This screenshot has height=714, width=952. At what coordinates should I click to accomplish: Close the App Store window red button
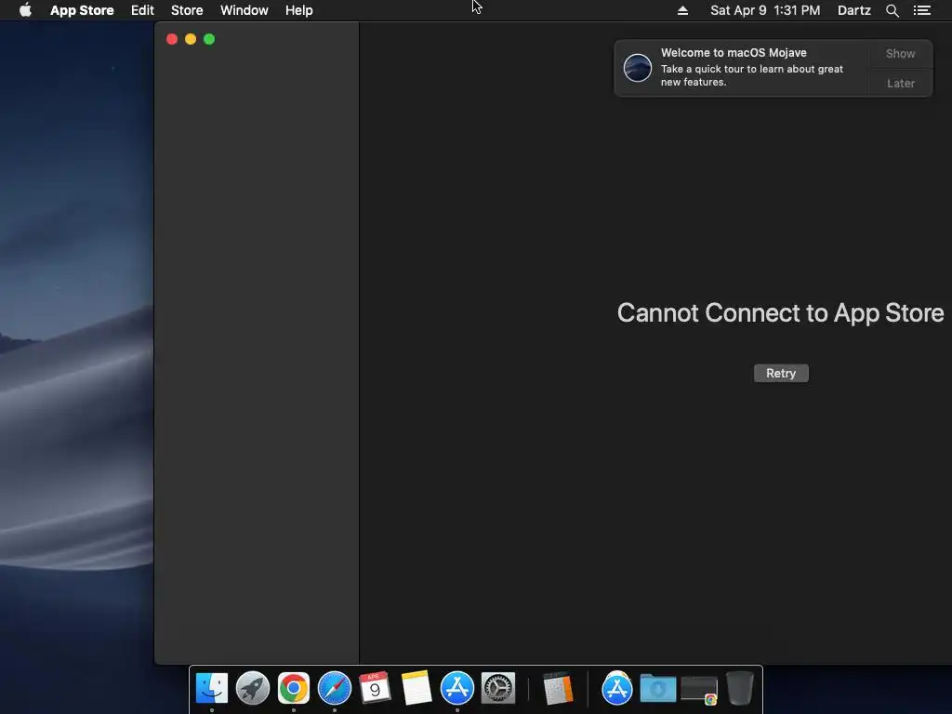coord(172,39)
